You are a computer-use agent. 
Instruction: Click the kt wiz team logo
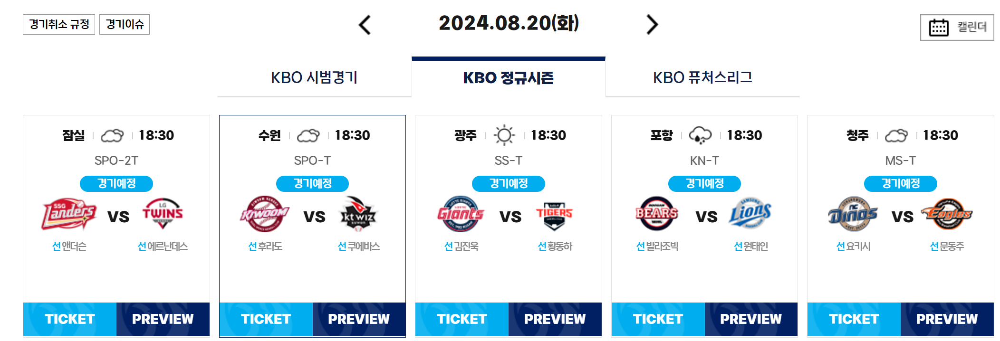pyautogui.click(x=358, y=214)
